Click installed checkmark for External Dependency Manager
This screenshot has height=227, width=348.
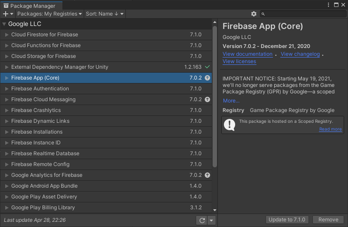point(207,67)
